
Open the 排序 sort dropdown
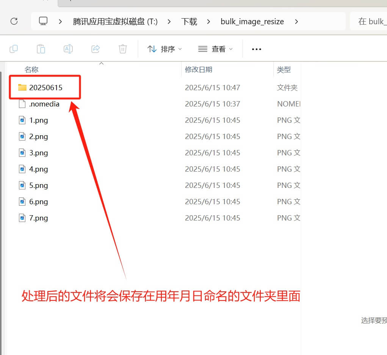[165, 49]
